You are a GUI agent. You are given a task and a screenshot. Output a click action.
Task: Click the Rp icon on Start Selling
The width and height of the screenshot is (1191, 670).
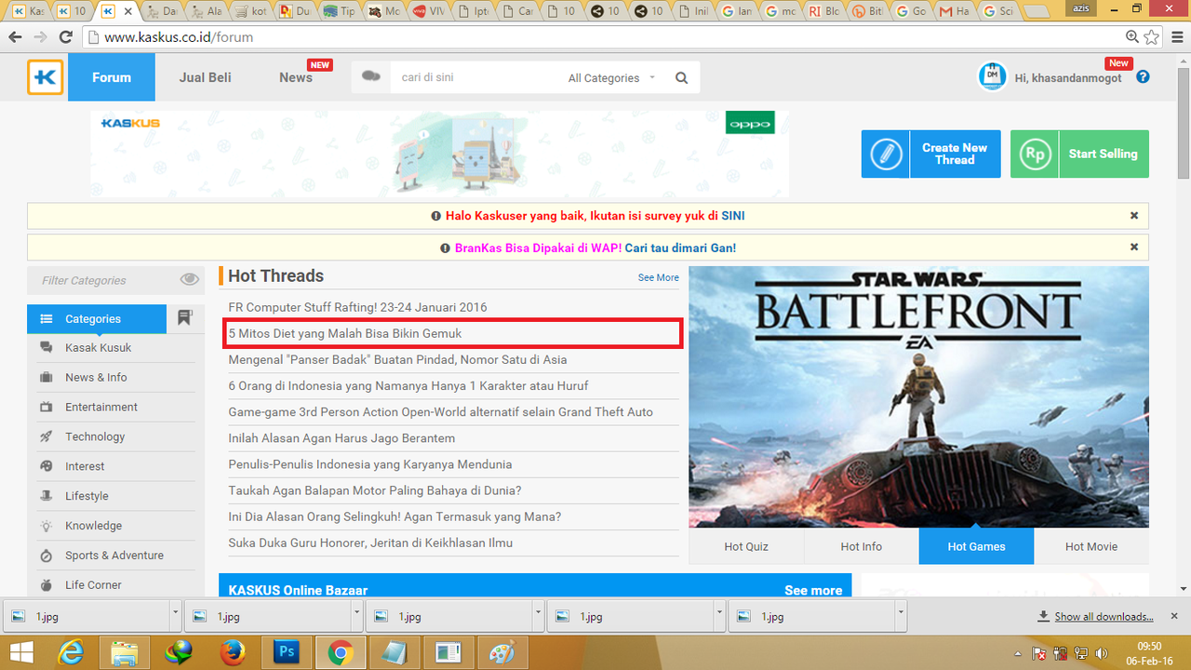[x=1035, y=154]
